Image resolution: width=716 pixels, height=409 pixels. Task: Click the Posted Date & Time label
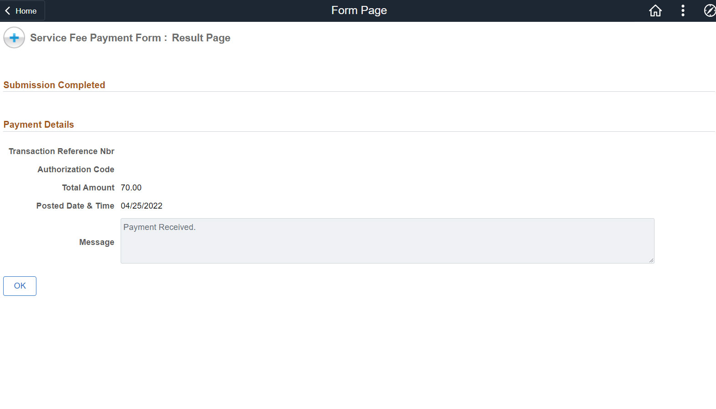click(75, 206)
